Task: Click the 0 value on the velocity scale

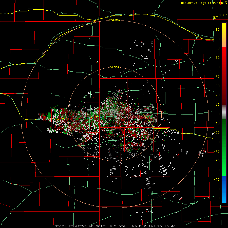Action: (x=219, y=114)
